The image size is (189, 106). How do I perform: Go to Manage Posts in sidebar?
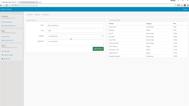coord(8,40)
